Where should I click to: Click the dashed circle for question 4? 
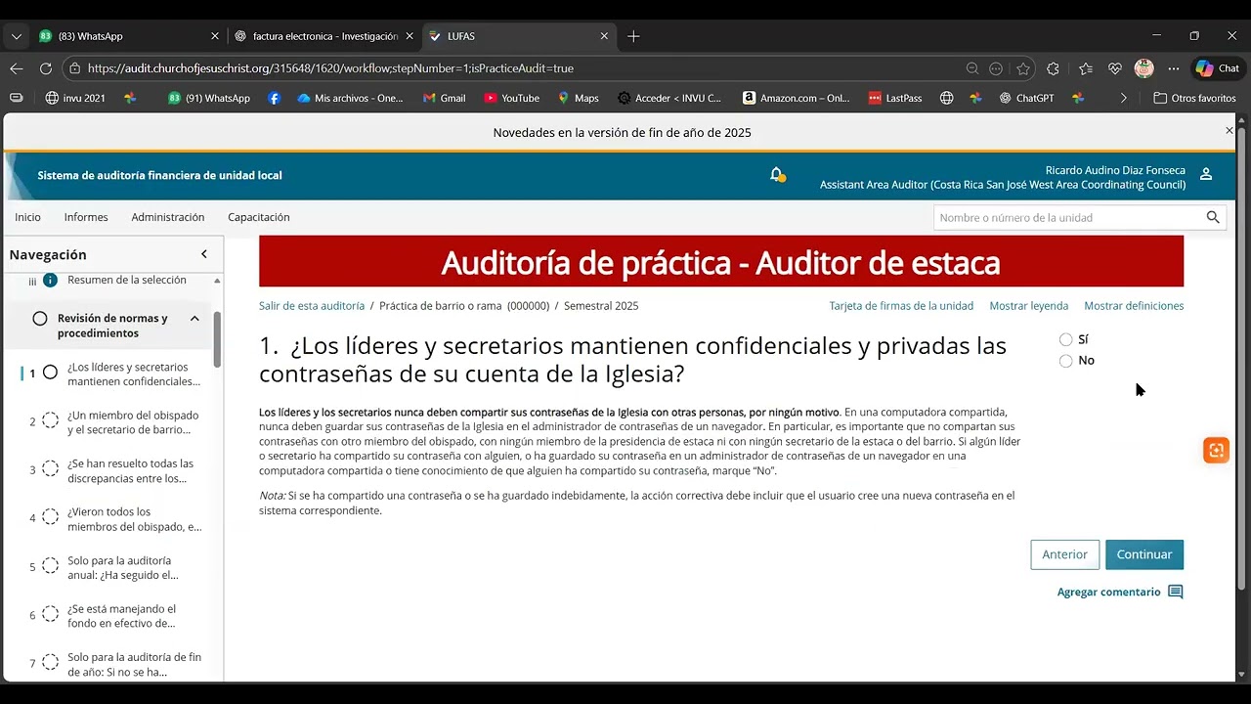pos(50,518)
